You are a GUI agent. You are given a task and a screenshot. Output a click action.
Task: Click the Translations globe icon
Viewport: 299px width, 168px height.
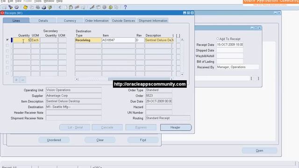pos(104,7)
